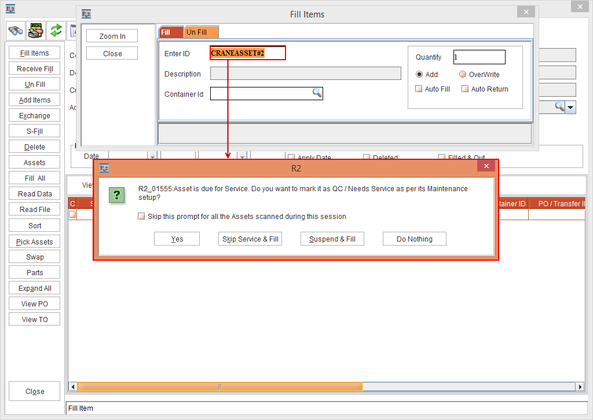Click Receive Fill sidebar button
Image resolution: width=593 pixels, height=420 pixels.
tap(34, 68)
